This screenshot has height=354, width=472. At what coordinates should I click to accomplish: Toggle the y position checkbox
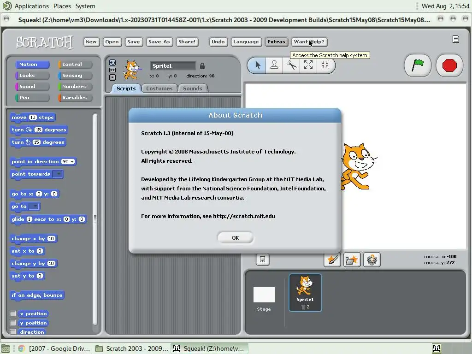pos(12,323)
